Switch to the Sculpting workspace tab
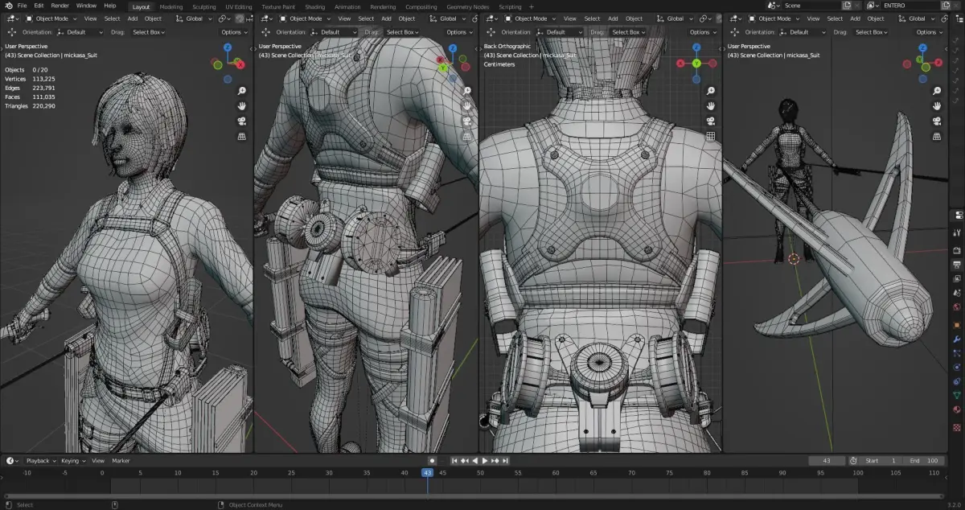 pos(204,6)
